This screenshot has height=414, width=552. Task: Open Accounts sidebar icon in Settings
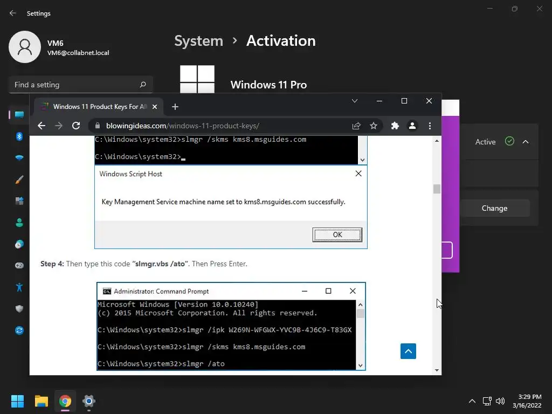(19, 223)
